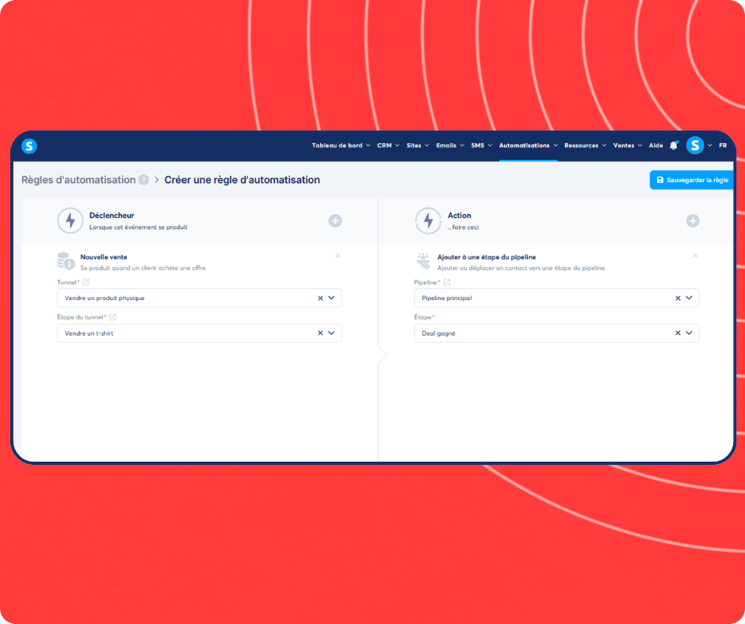This screenshot has height=624, width=745.
Task: Click the Action lightning bolt icon
Action: [428, 221]
